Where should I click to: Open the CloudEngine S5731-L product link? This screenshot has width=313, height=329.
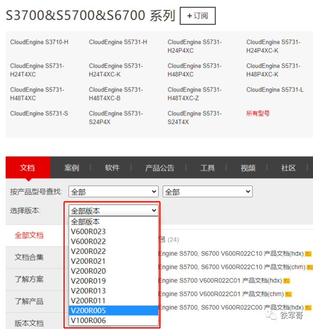coord(274,90)
